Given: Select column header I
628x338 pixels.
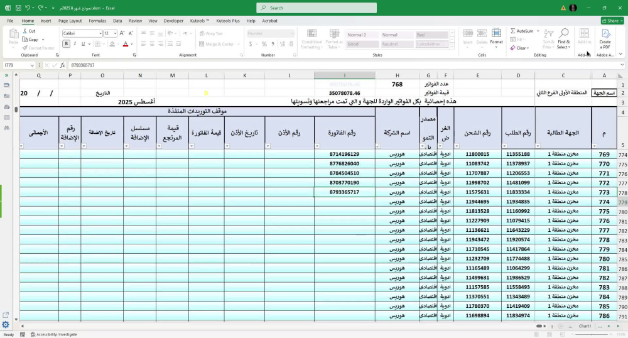Looking at the screenshot, I should tap(344, 75).
